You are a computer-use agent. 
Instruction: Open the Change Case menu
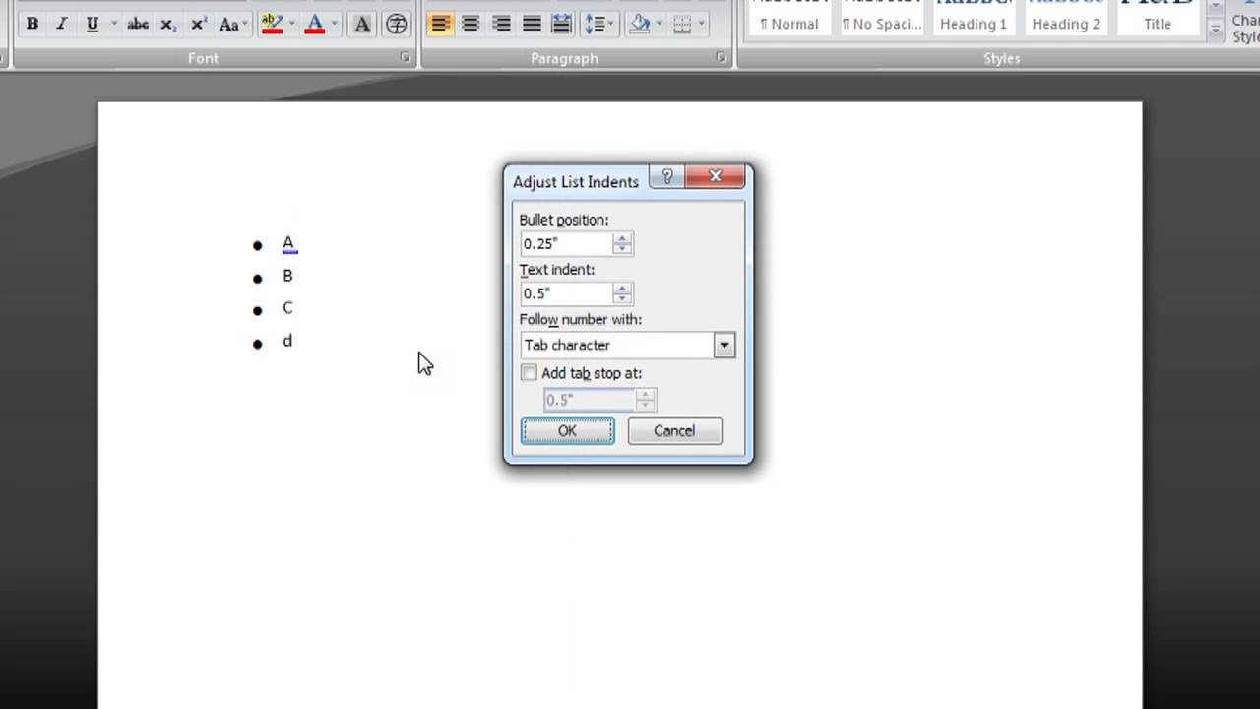point(232,24)
